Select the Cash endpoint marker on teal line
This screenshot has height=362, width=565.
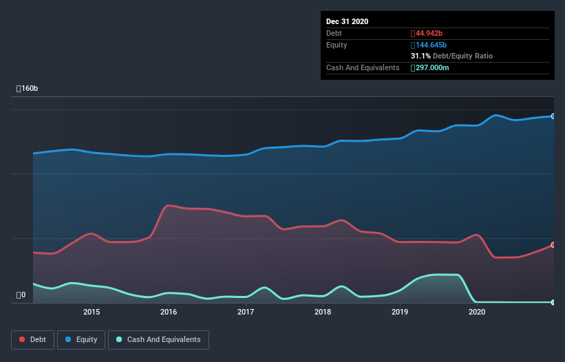click(553, 302)
